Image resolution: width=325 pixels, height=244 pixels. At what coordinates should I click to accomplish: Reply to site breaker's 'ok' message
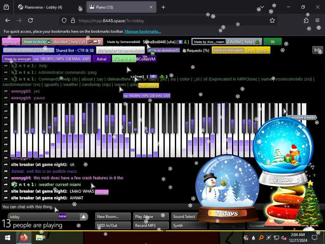6,165
